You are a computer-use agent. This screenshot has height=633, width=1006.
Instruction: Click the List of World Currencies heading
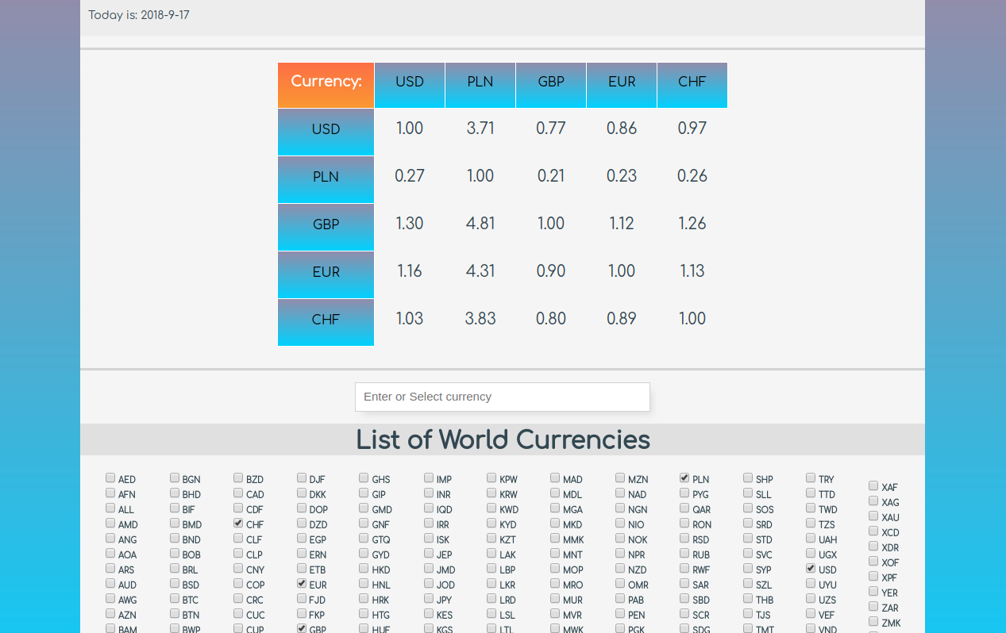coord(503,439)
